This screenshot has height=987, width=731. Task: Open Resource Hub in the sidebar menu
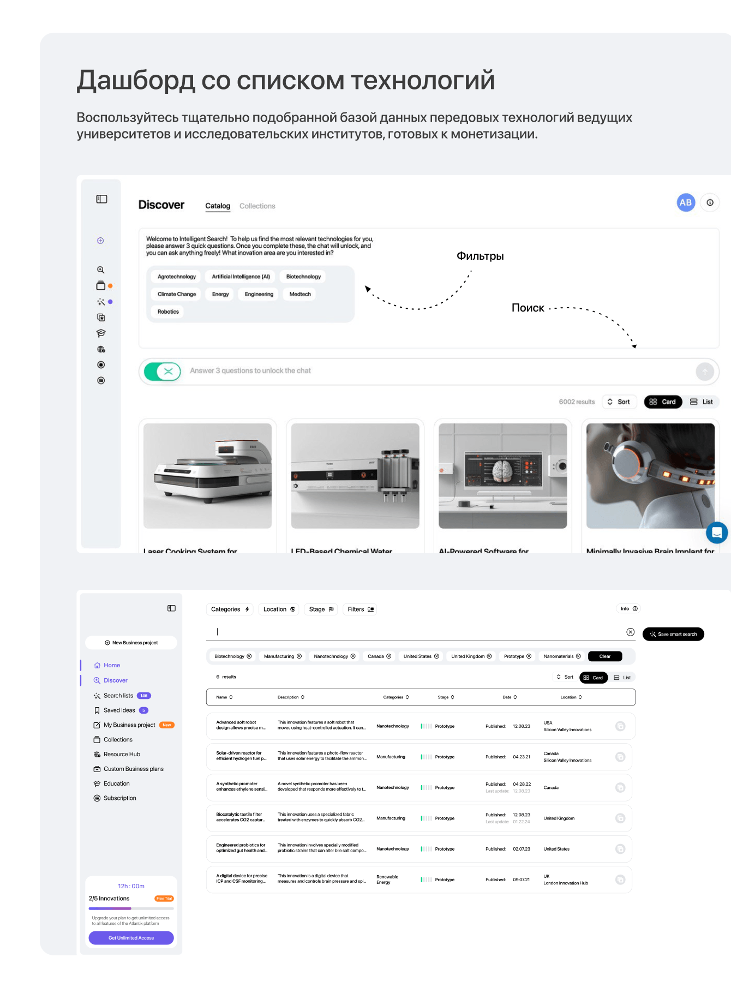pos(117,755)
